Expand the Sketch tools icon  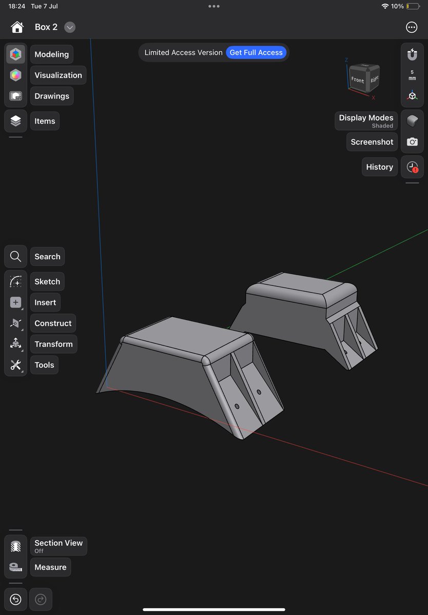pos(15,281)
